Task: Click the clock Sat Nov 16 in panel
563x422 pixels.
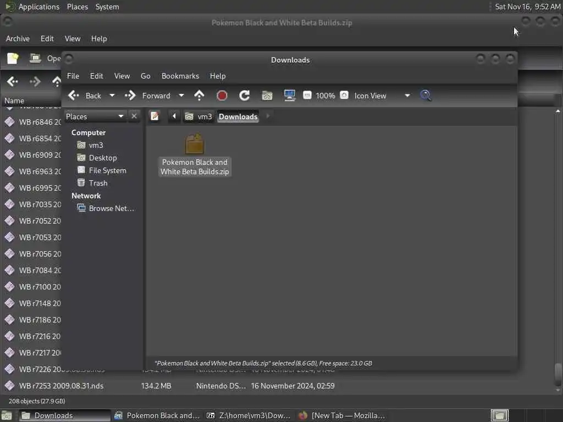Action: [527, 7]
